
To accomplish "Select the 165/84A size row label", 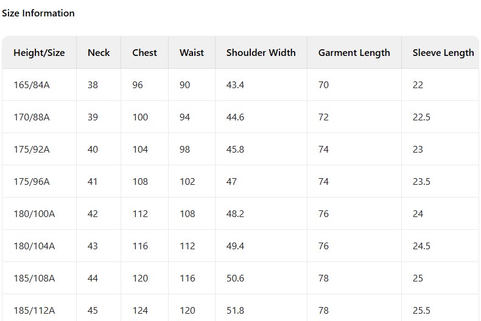I will point(32,85).
